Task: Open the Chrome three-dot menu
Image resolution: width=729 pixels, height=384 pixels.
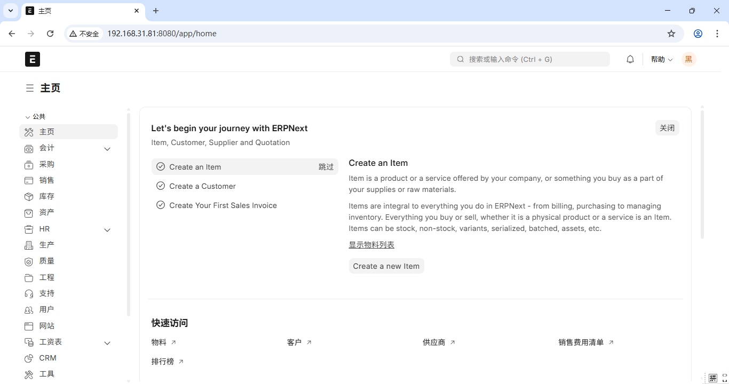Action: pos(717,34)
